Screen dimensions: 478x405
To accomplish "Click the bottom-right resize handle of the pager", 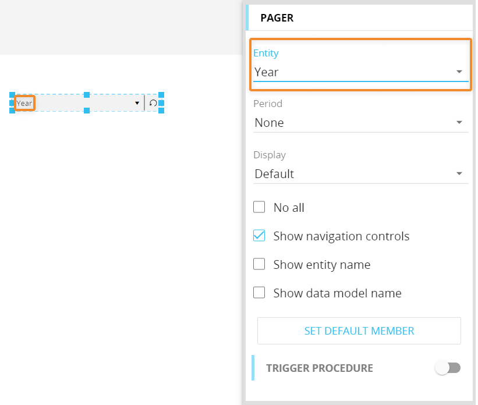I will coord(161,111).
